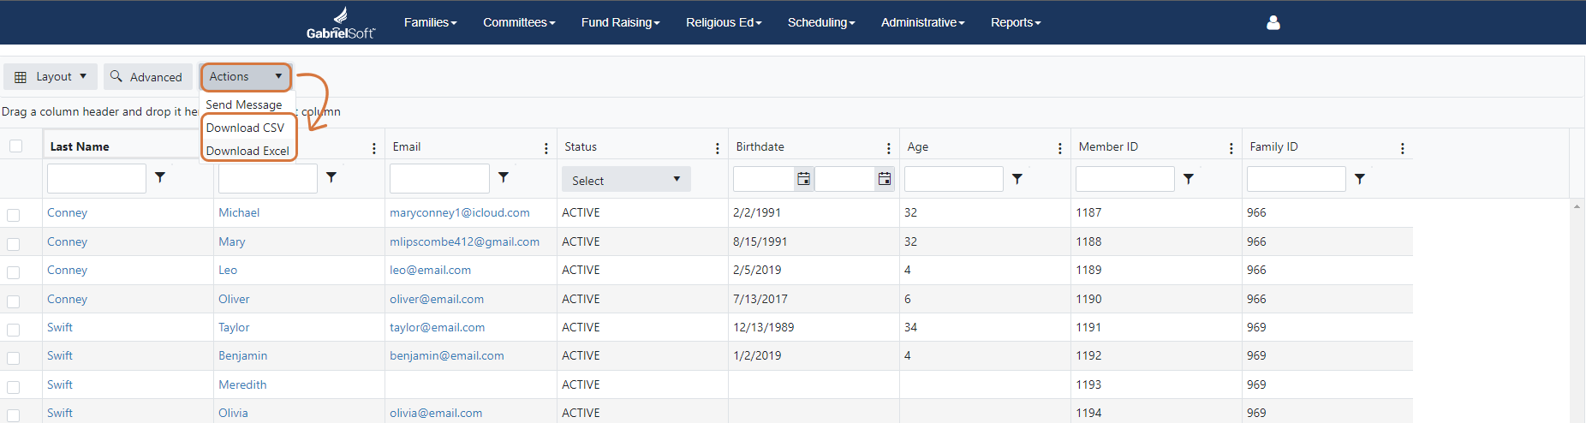Check the Taylor Swift row checkbox
Screen dimensions: 1586x423
pyautogui.click(x=14, y=330)
